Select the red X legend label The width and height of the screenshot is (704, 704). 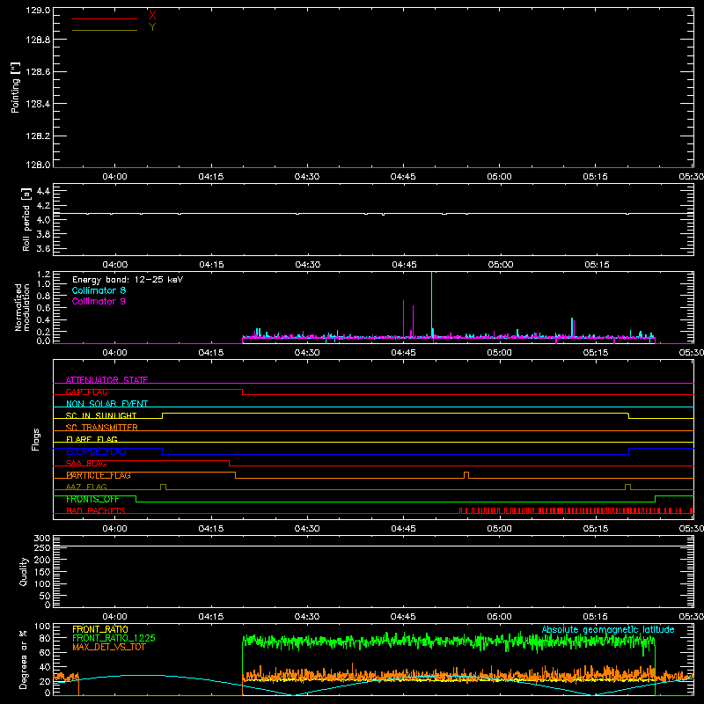coord(152,15)
